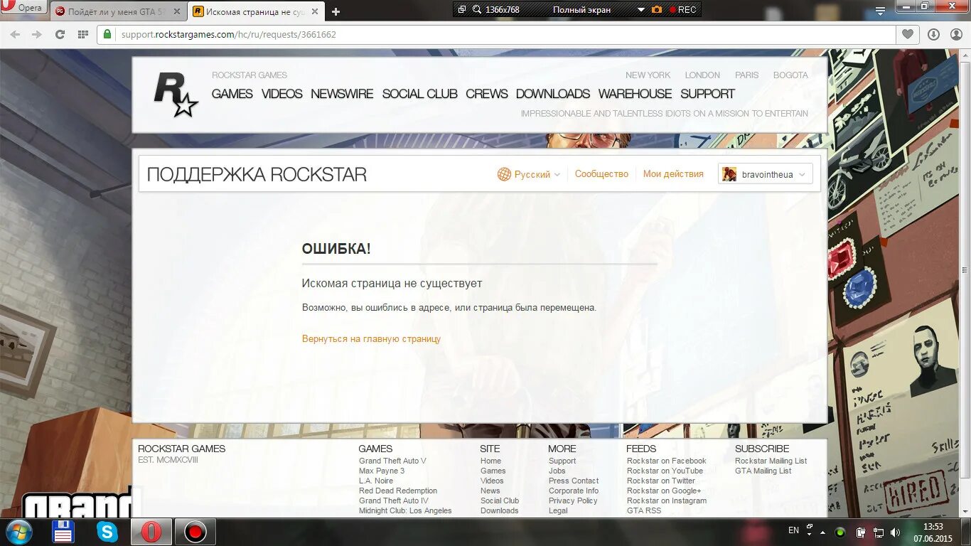Image resolution: width=971 pixels, height=546 pixels.
Task: Open Rockstar on Facebook feed link
Action: point(667,461)
